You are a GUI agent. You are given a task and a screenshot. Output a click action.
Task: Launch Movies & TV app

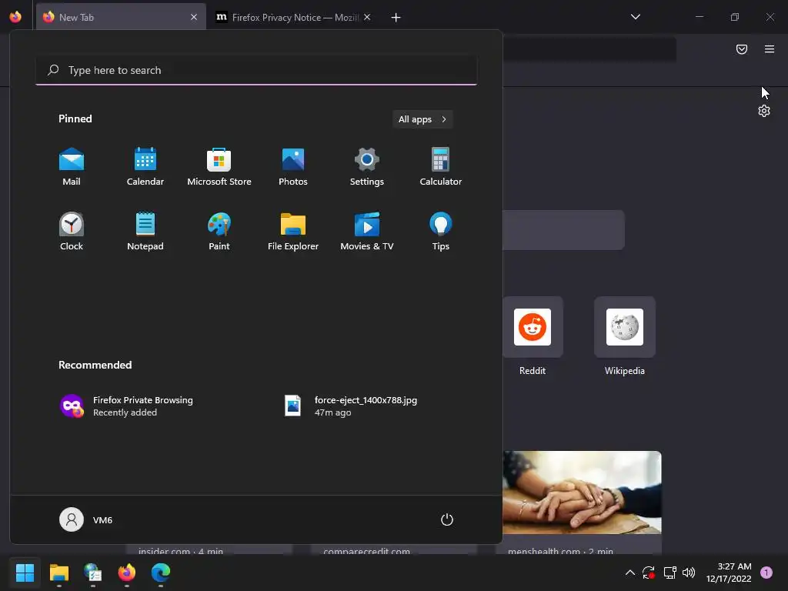pyautogui.click(x=367, y=232)
